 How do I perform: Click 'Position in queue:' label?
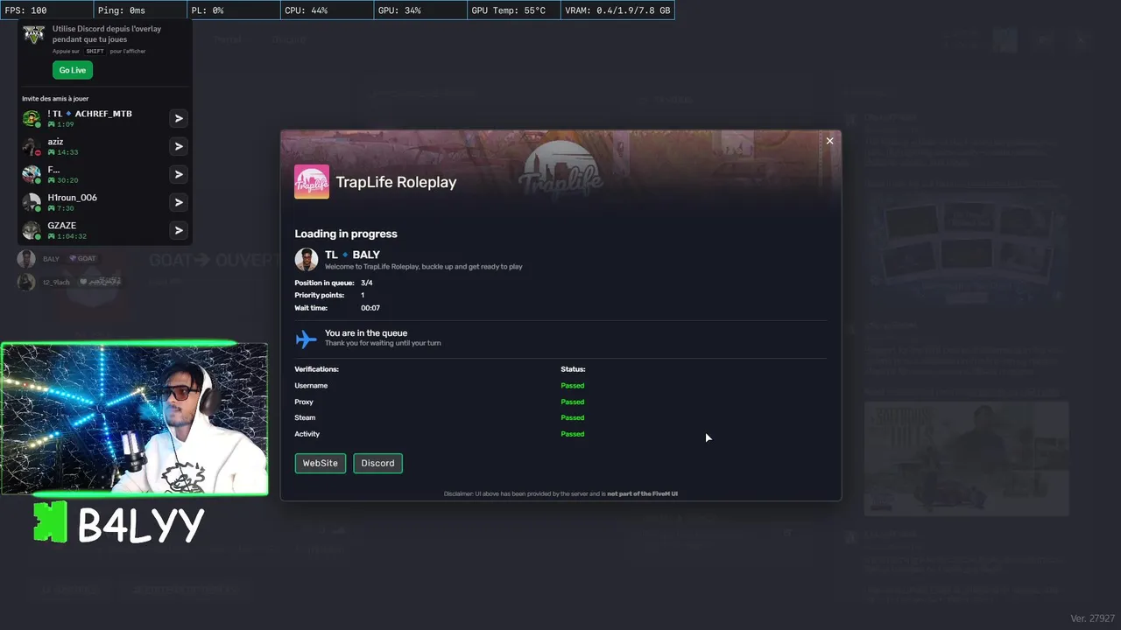click(x=324, y=283)
